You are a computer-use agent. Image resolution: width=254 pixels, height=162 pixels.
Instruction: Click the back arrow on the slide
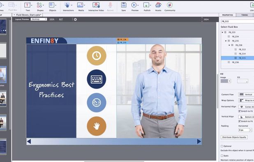coord(29,141)
